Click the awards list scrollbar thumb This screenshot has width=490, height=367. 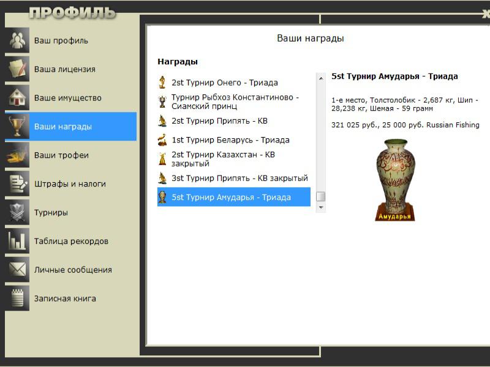coord(321,196)
